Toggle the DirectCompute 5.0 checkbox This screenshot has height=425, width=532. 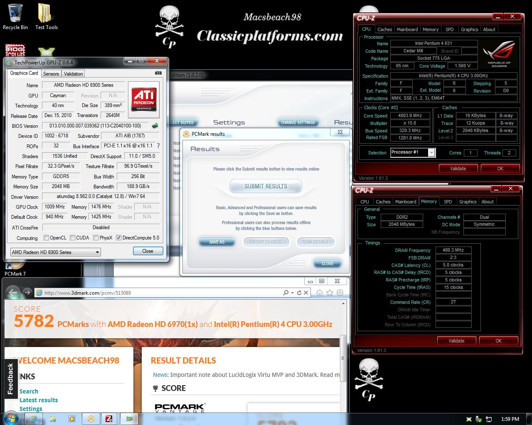tap(118, 238)
